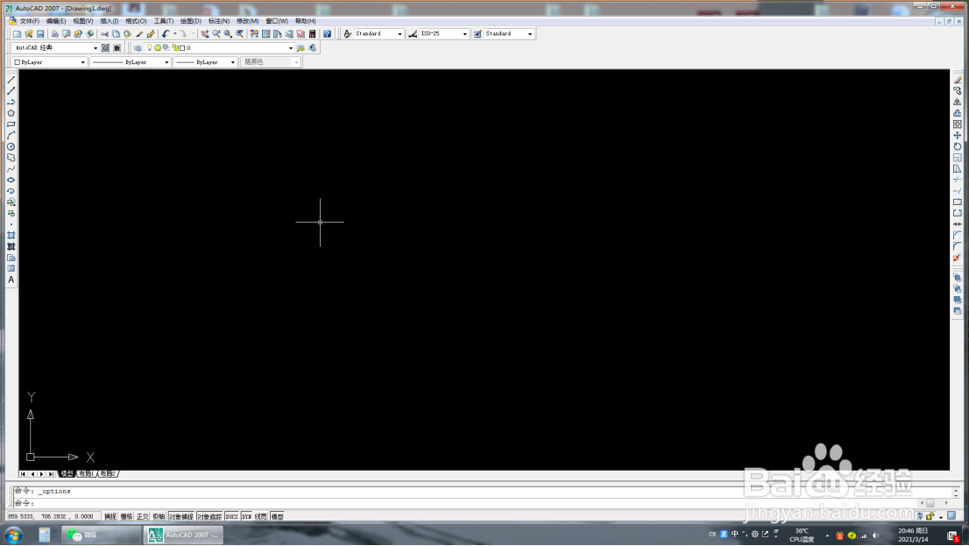
Task: Select the Rotate tool
Action: click(958, 146)
